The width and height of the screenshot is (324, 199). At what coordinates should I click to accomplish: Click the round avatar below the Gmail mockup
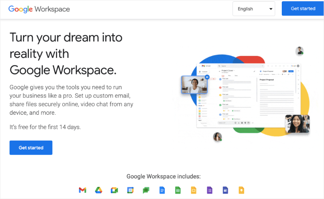217,136
